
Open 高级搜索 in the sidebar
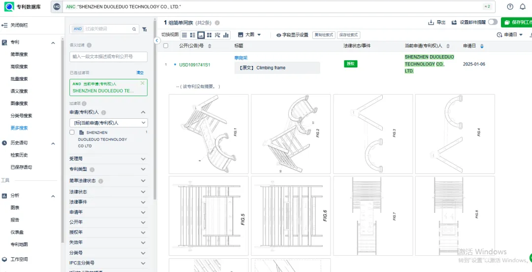point(19,67)
